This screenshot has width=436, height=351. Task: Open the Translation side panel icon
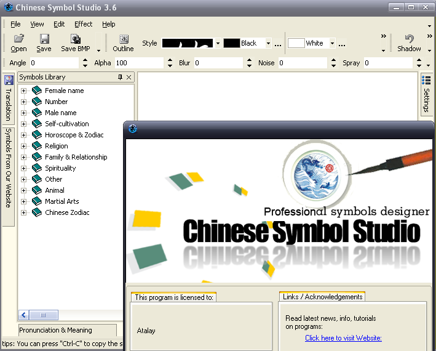[x=9, y=80]
